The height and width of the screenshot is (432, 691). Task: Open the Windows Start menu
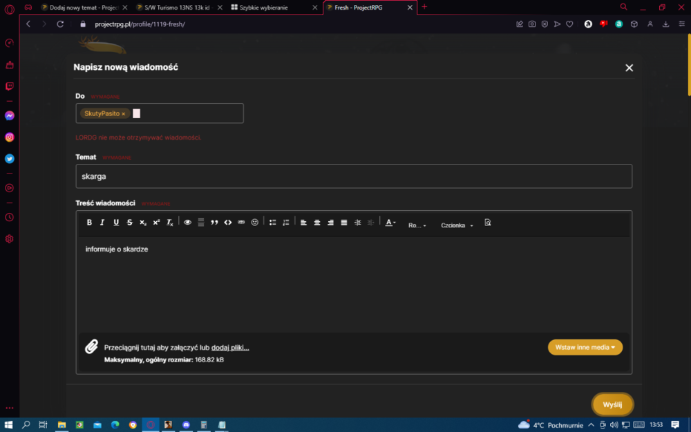(x=8, y=425)
